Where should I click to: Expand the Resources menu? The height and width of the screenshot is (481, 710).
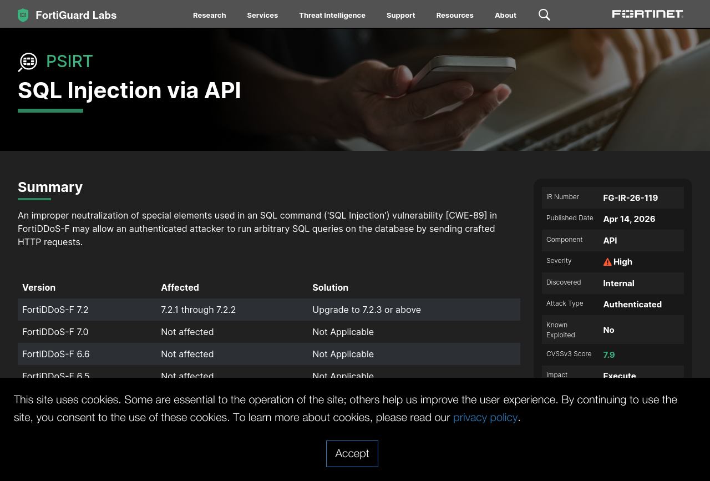454,15
